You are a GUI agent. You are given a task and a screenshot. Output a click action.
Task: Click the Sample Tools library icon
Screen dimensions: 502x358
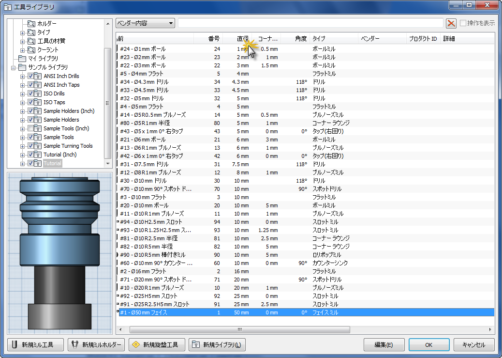click(x=38, y=137)
